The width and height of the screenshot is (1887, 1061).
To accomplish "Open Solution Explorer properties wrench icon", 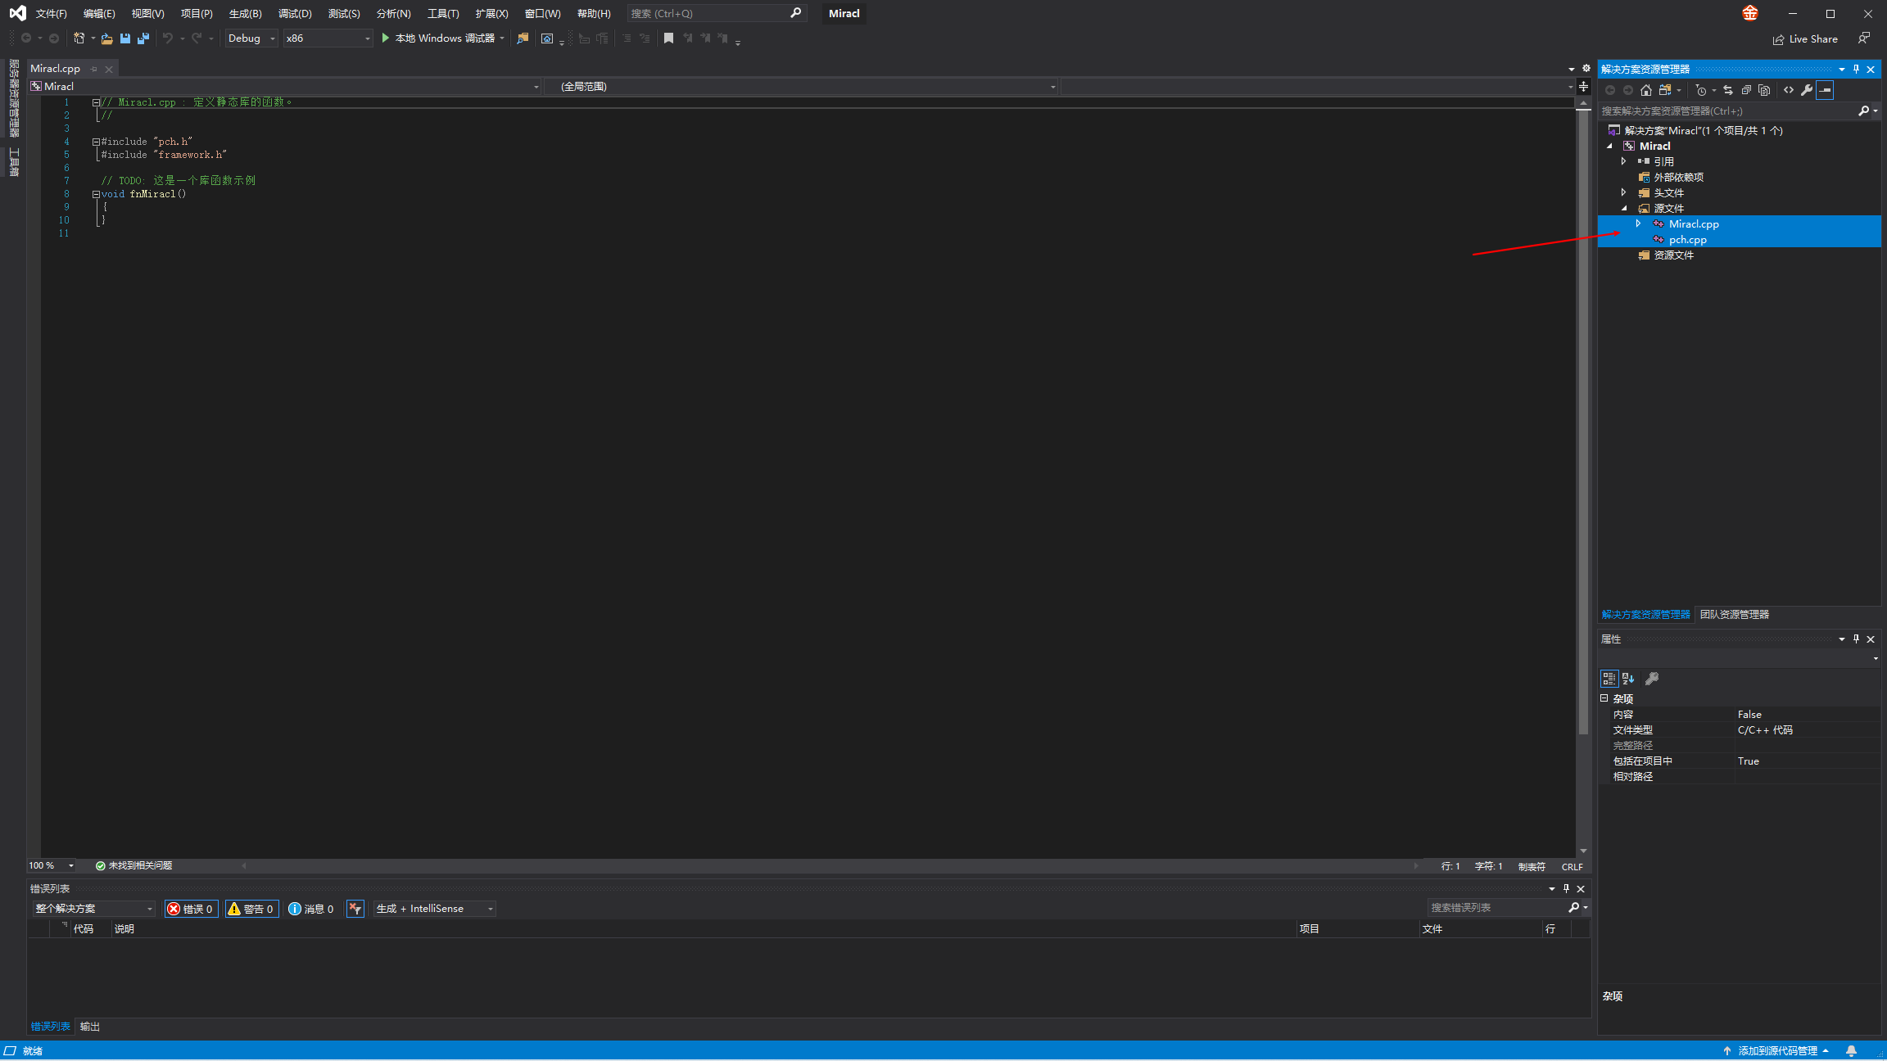I will [1806, 90].
